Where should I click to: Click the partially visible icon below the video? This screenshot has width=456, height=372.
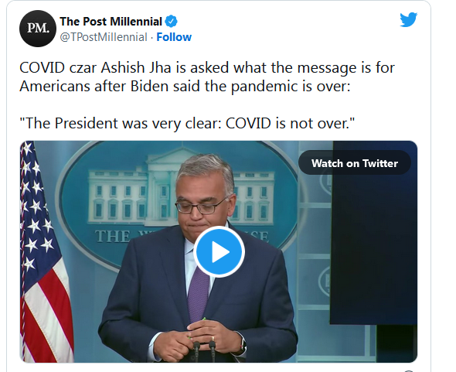tap(409, 370)
